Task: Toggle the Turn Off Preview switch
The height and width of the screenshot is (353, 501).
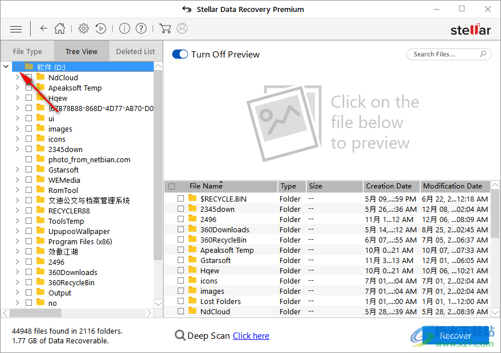Action: [180, 54]
